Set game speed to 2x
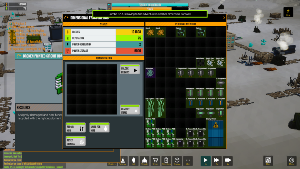This screenshot has height=169, width=300. coord(217,161)
